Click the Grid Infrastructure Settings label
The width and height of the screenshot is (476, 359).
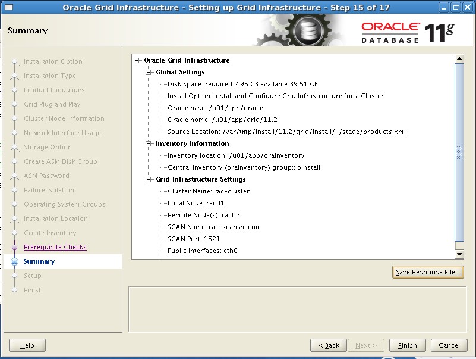(x=201, y=180)
